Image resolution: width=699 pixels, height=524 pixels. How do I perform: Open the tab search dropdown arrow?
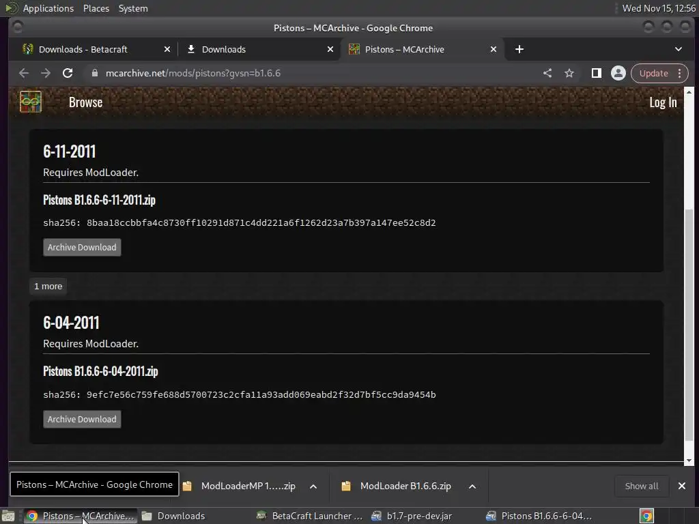(x=678, y=49)
